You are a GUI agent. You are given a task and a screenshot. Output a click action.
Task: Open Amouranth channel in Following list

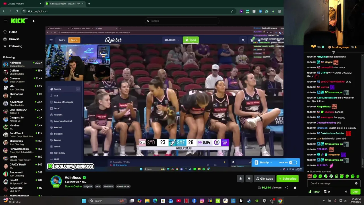[x=23, y=174]
